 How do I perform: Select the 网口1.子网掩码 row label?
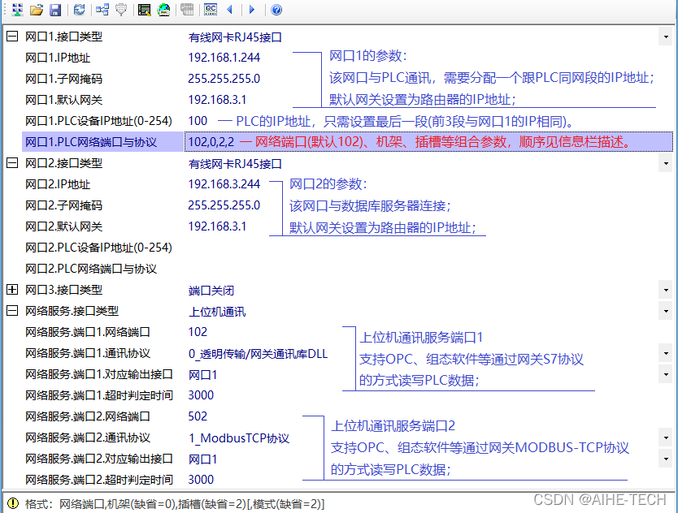pyautogui.click(x=63, y=79)
